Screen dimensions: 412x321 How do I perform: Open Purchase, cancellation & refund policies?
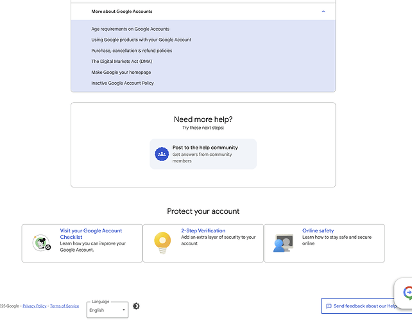(x=132, y=51)
